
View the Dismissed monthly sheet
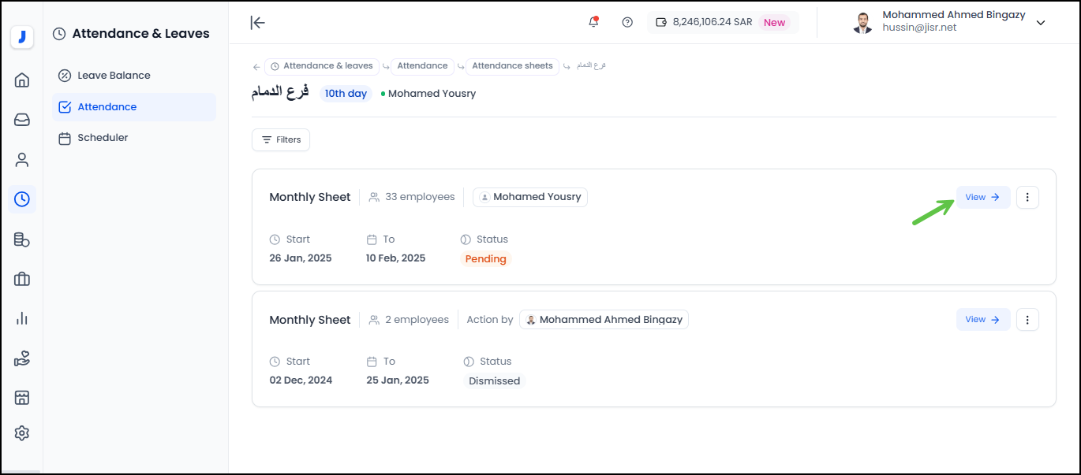982,320
